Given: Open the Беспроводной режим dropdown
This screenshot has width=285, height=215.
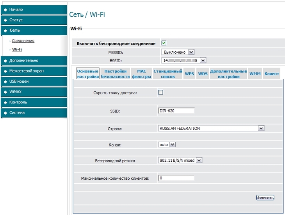Looking at the screenshot, I should (180, 160).
